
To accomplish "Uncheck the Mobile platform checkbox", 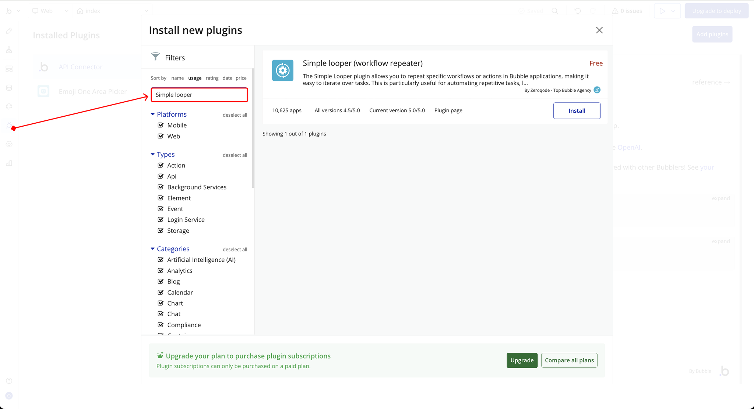I will point(161,125).
